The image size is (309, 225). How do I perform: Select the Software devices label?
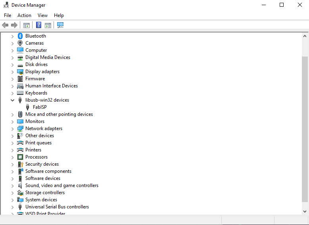click(43, 178)
